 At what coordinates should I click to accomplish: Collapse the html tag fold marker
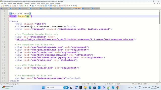[x=8, y=16]
